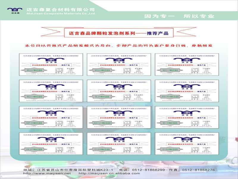Viewport: 238px width, 179px height.
Task: Click the phone number 0512-81868299
Action: pos(148,170)
